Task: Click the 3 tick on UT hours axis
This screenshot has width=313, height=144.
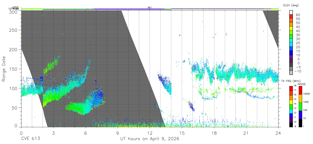Action: click(53, 133)
